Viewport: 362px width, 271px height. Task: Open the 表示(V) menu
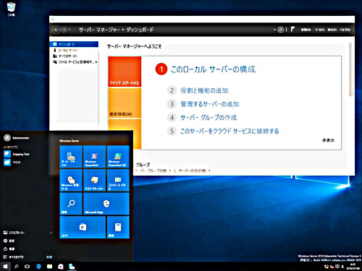tap(332, 30)
